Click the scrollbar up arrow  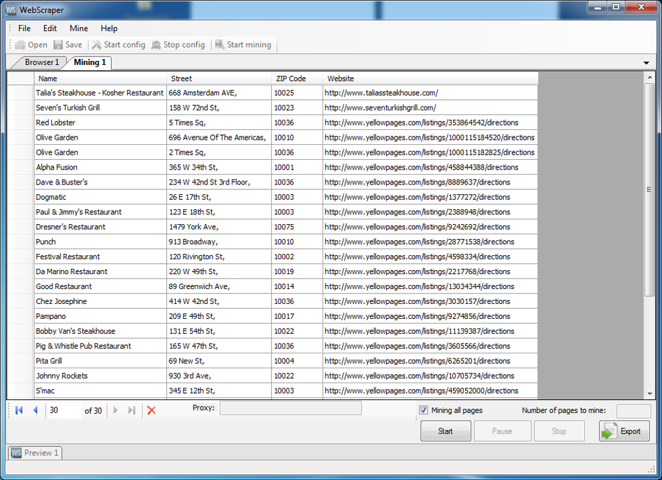[649, 77]
